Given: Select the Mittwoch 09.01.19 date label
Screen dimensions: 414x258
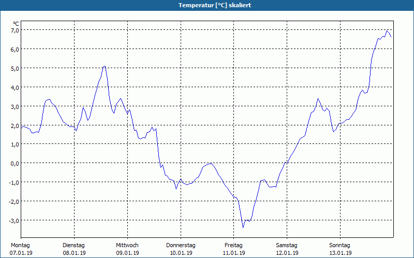Looking at the screenshot, I should click(x=127, y=249).
